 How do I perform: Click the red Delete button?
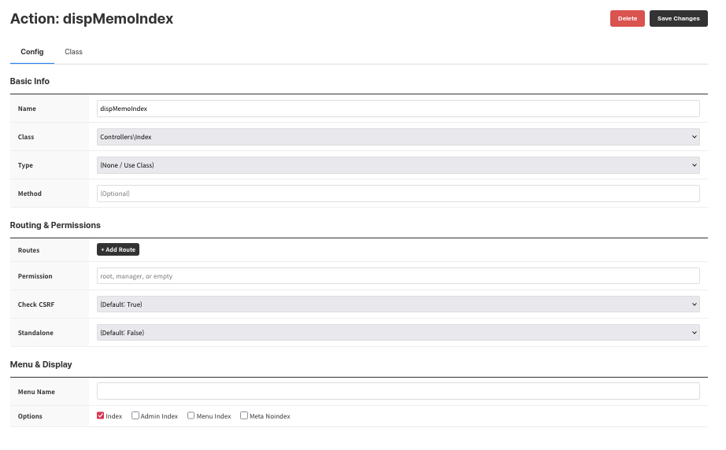[x=627, y=18]
